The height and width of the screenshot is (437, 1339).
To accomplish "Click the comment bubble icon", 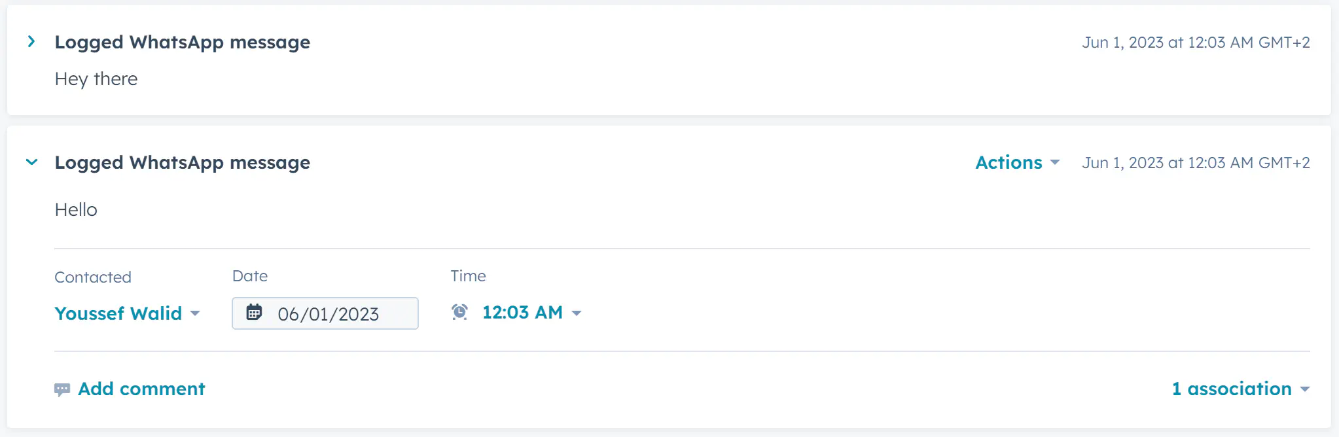I will coord(62,390).
